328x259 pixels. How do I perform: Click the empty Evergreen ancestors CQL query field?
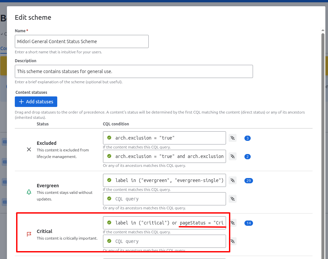164,199
